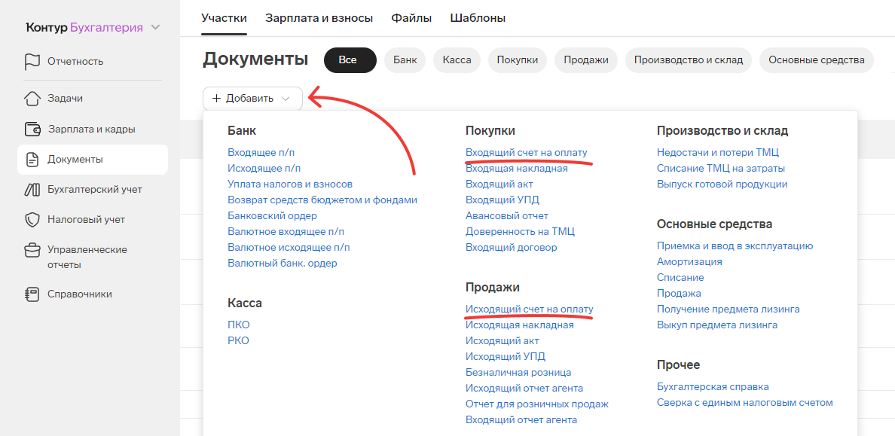
Task: Filter documents by Покупки chip
Action: [518, 60]
